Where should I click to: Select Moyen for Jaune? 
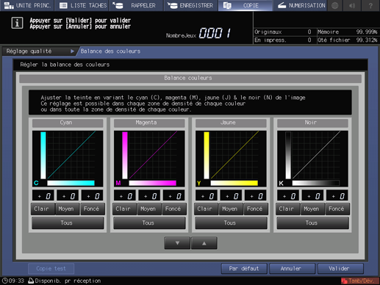point(231,209)
